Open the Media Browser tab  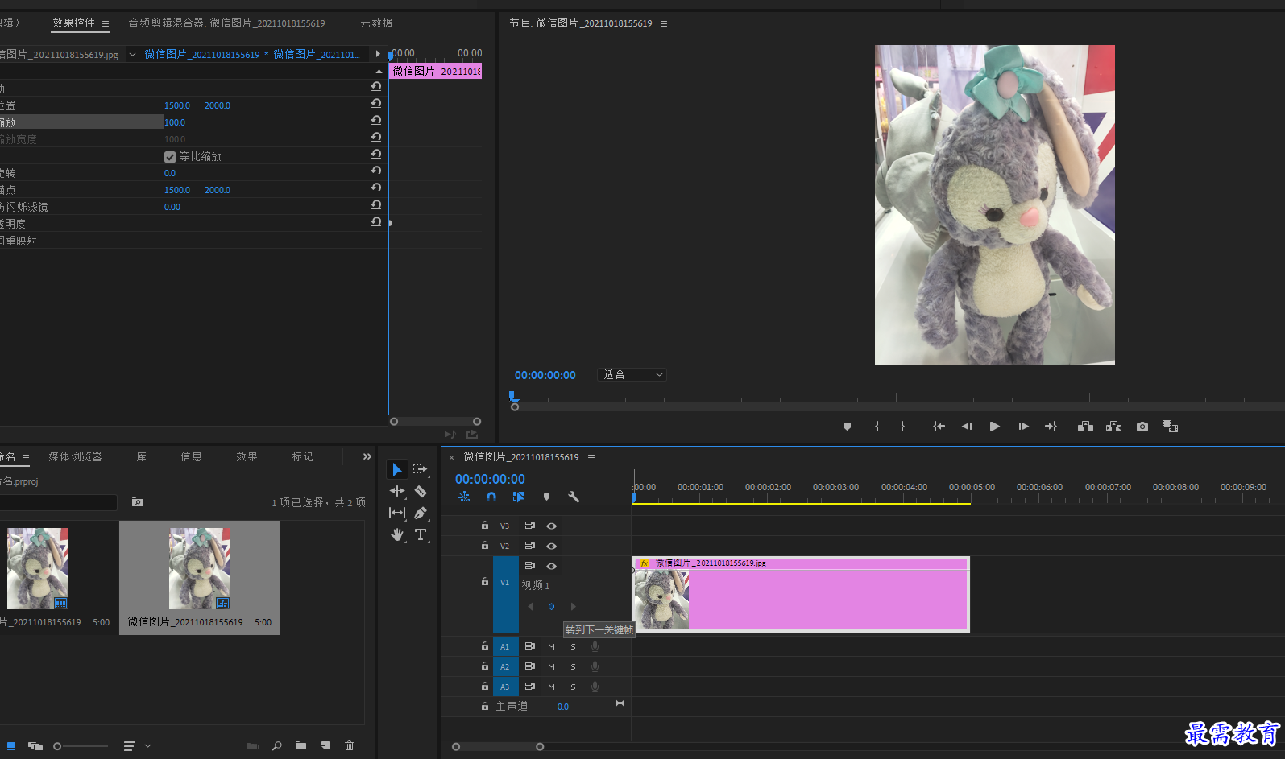(75, 456)
